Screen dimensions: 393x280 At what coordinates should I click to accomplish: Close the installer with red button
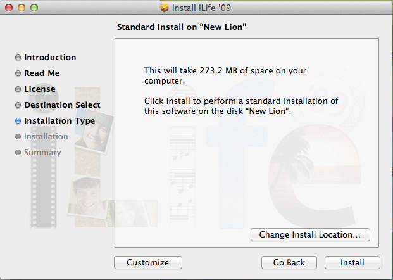click(9, 8)
